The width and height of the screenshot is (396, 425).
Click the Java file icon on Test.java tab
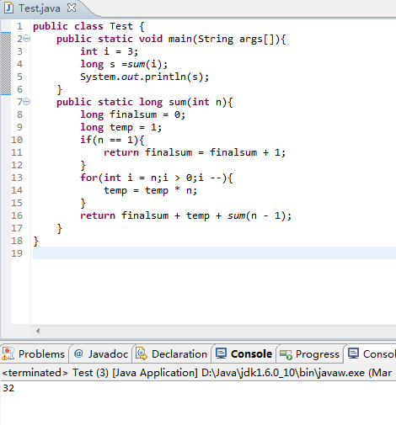click(8, 8)
